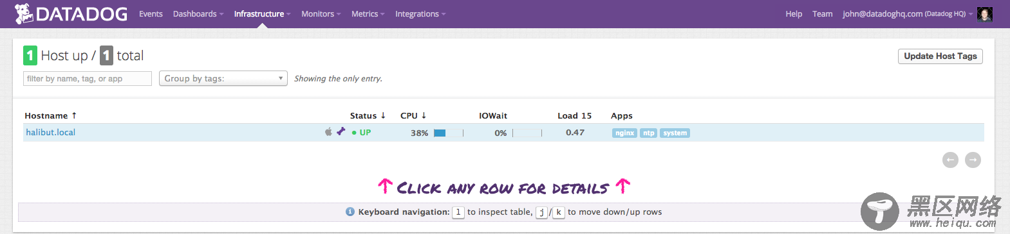Go to the next page with the right arrow
The image size is (1010, 234).
(973, 160)
